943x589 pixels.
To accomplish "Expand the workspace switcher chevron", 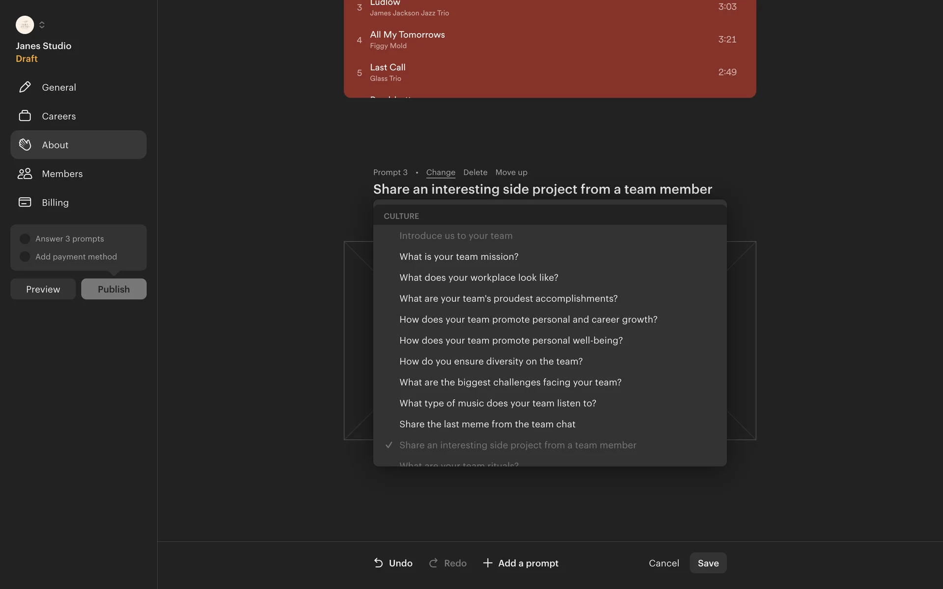I will 42,25.
